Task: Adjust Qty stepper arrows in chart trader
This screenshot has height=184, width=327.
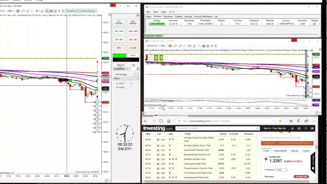Action: click(x=138, y=69)
